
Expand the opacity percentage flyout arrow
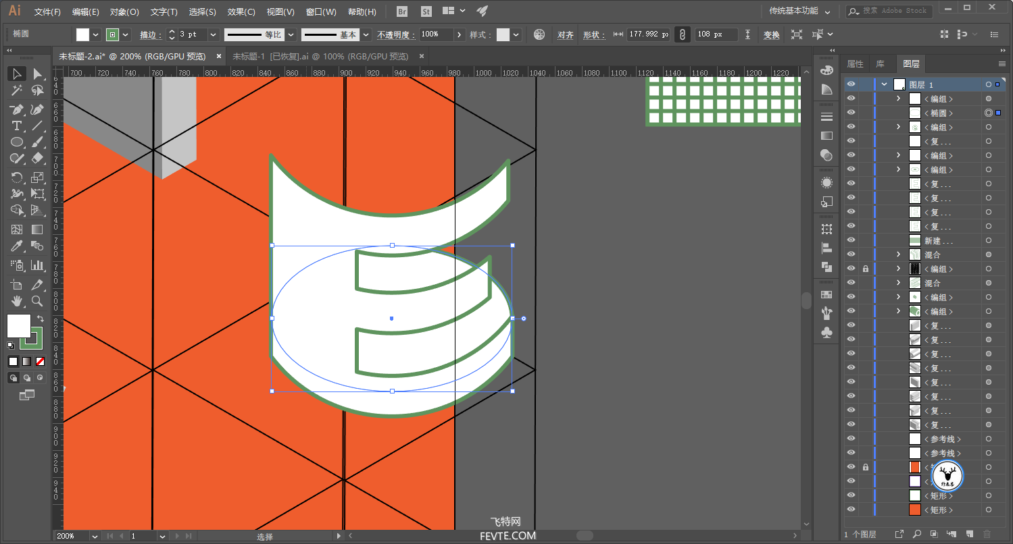(x=460, y=34)
